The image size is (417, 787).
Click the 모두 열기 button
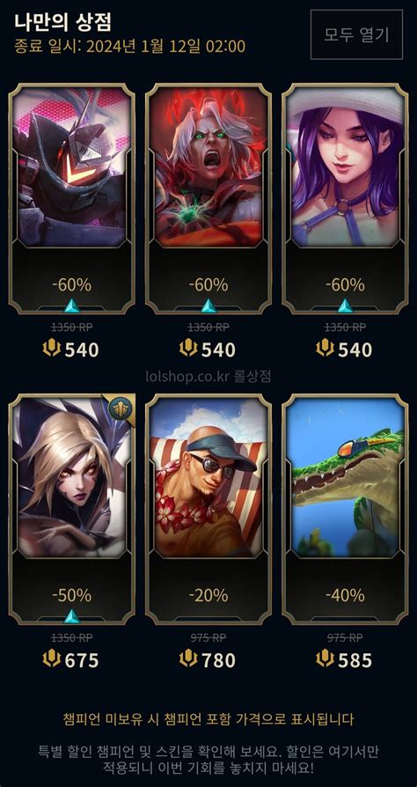356,34
